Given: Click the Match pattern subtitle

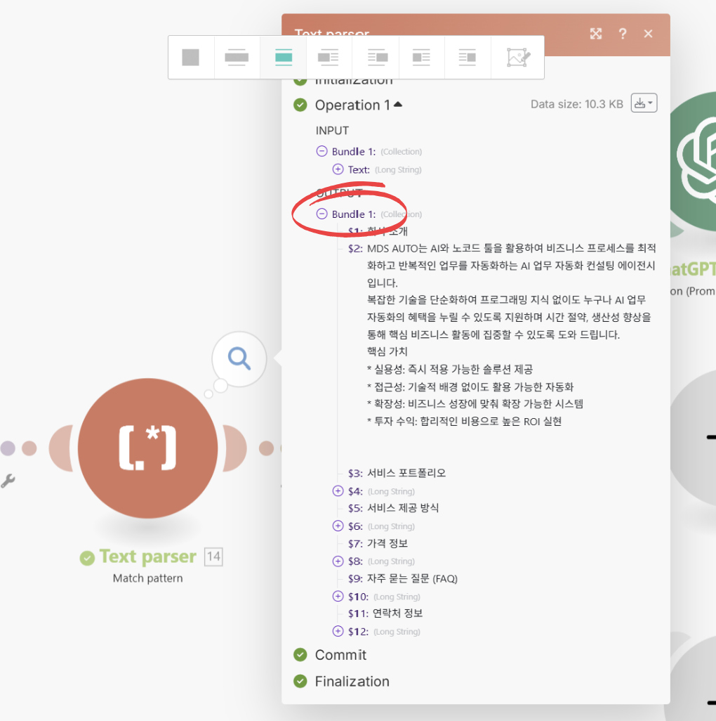Looking at the screenshot, I should pyautogui.click(x=147, y=578).
